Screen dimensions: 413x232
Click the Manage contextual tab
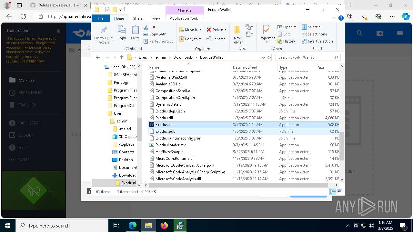tap(185, 10)
